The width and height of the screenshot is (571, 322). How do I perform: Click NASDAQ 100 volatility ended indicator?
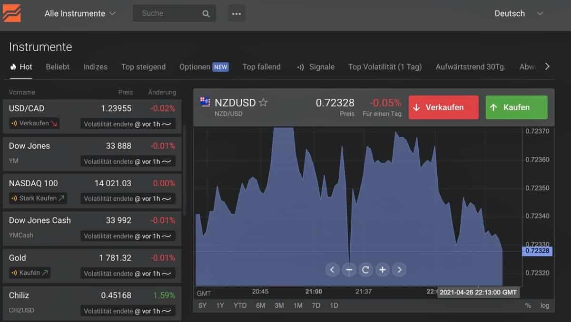pyautogui.click(x=128, y=199)
